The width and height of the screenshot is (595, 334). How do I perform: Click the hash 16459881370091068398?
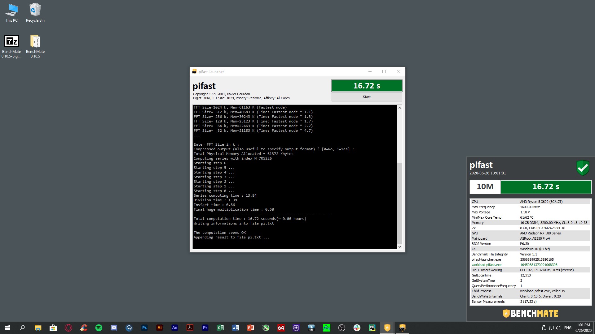[x=539, y=265]
